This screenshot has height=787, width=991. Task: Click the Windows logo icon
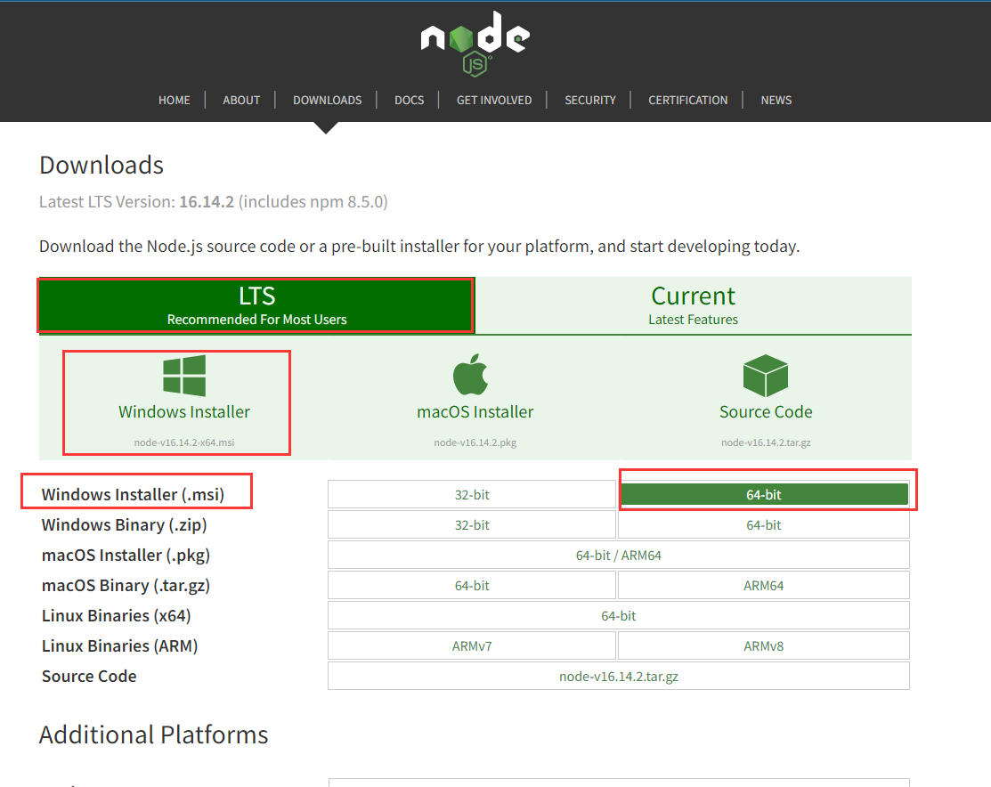(x=184, y=376)
